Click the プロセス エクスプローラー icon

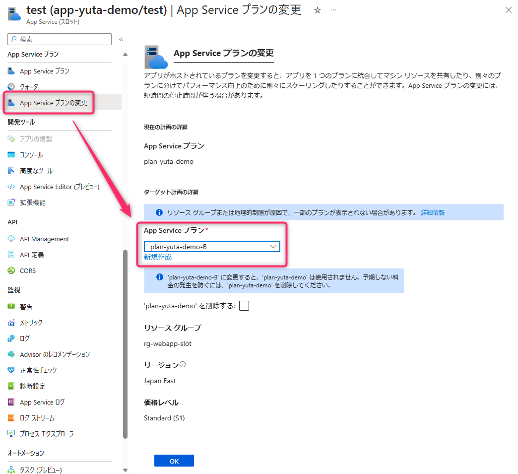(11, 434)
